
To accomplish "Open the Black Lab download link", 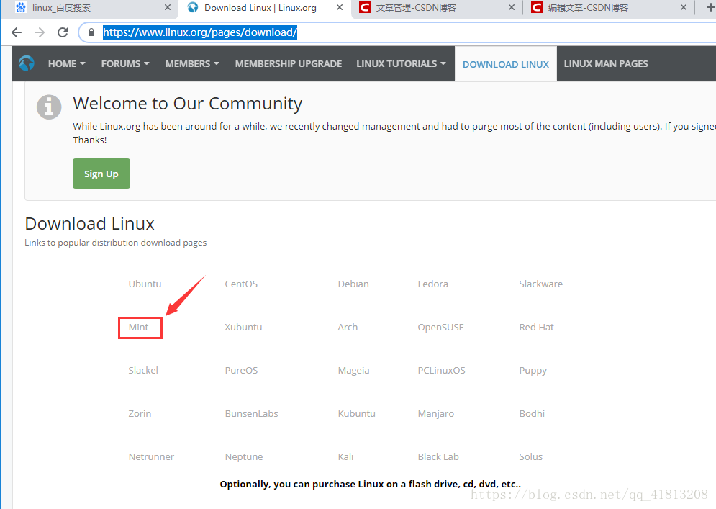I will click(x=438, y=456).
